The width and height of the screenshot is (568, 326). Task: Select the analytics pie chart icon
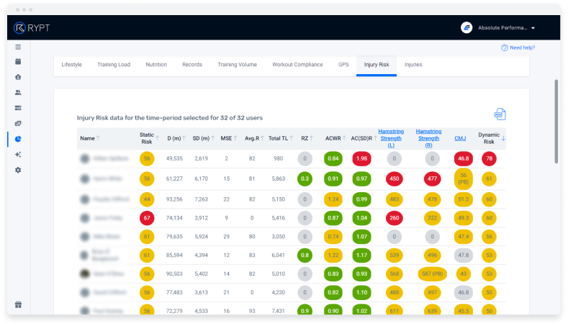18,139
